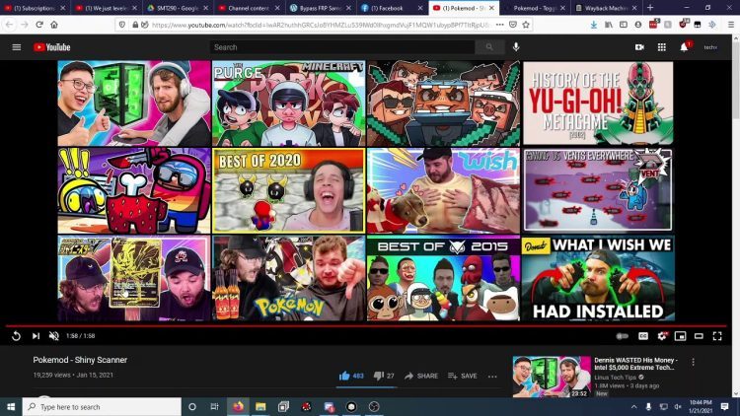Select the Best of 2015 end-screen video
740x416 pixels.
pos(444,278)
